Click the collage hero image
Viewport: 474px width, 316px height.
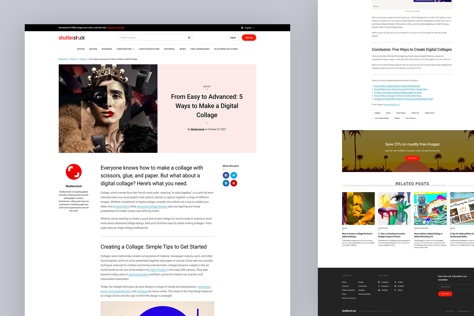tap(108, 108)
